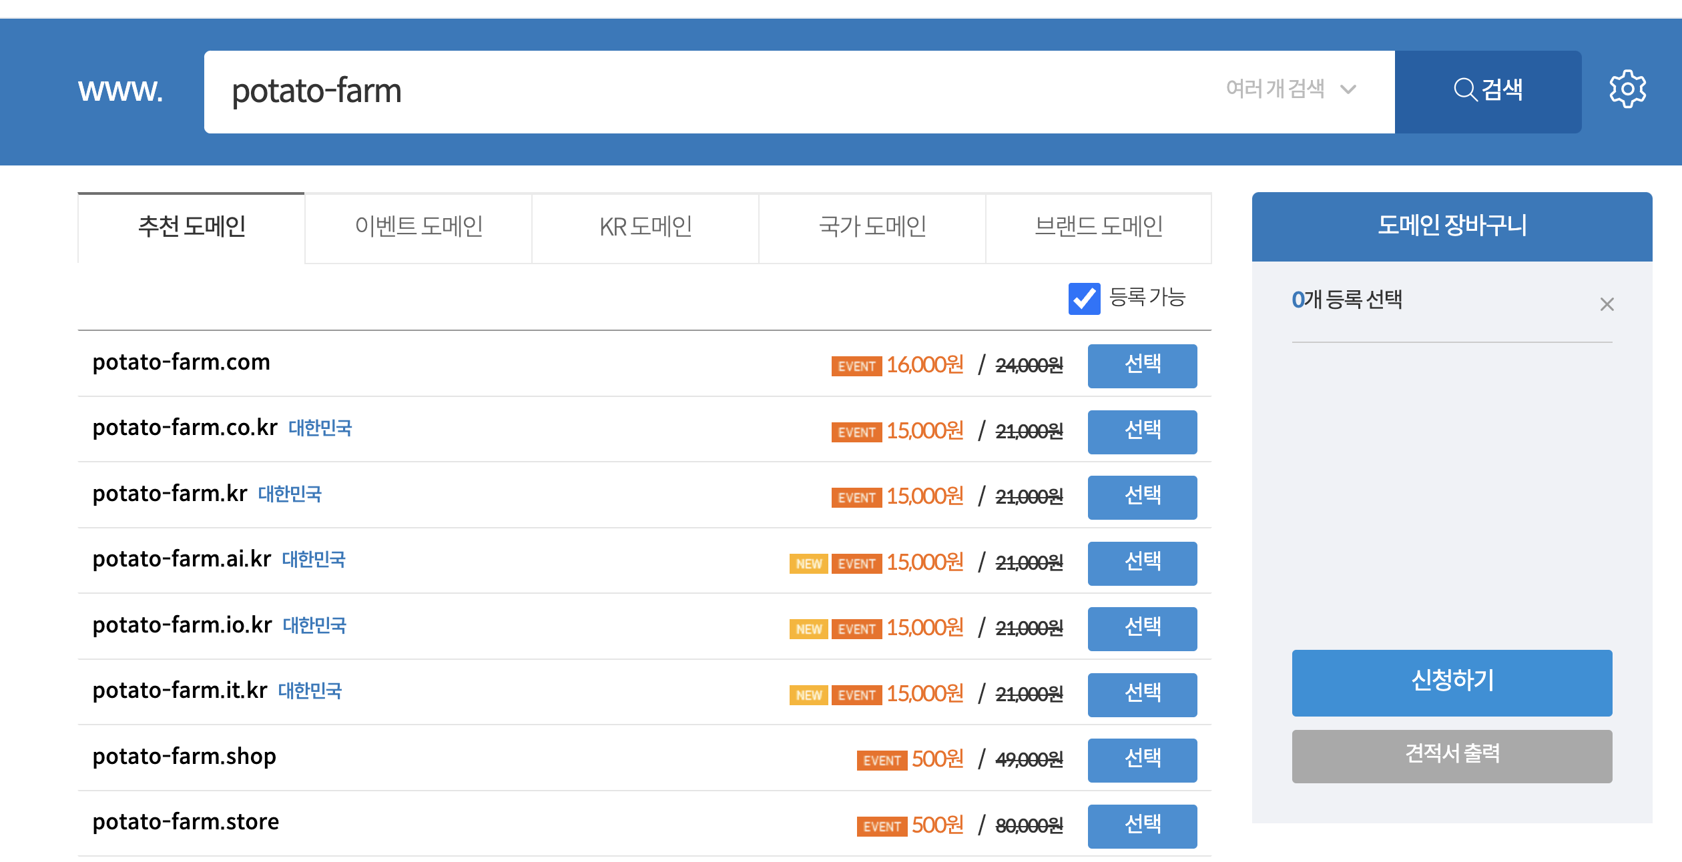
Task: Click the 신청하기 apply button
Action: click(1452, 683)
